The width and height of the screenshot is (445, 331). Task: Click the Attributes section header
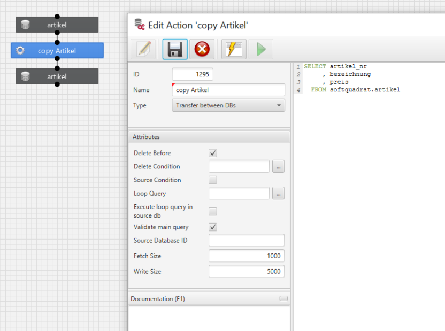click(x=209, y=137)
